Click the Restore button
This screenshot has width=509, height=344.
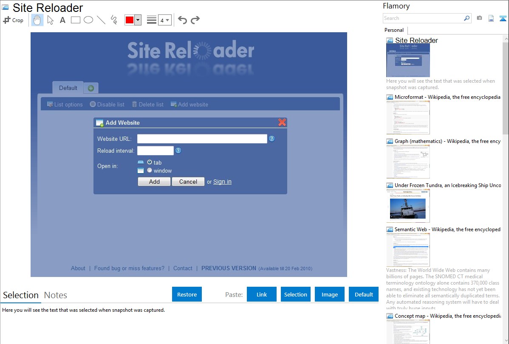[187, 294]
